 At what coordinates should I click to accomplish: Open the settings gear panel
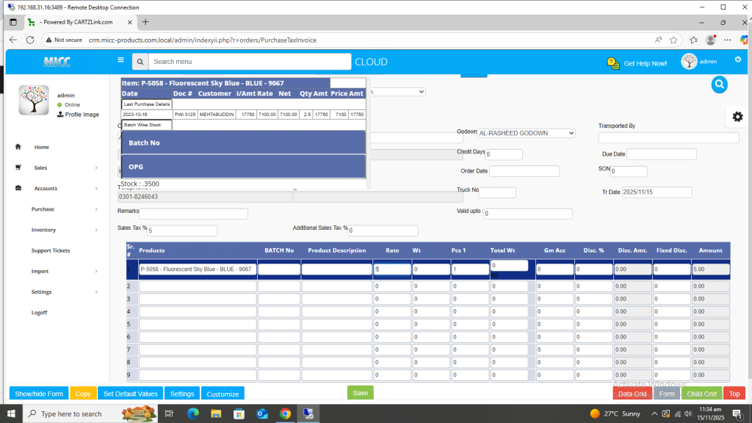point(737,117)
